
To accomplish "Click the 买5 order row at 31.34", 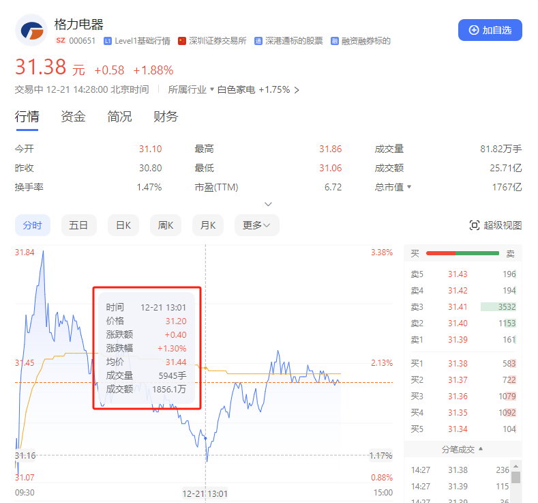I will pyautogui.click(x=463, y=429).
